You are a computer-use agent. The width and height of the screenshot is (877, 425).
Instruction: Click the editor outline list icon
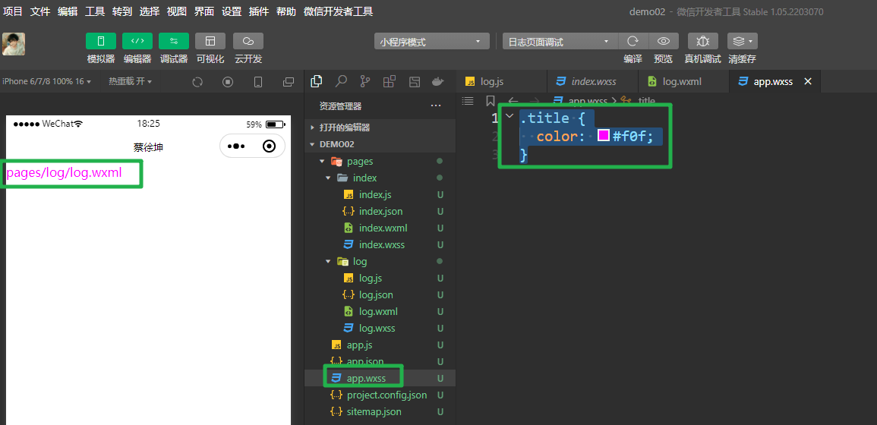468,101
